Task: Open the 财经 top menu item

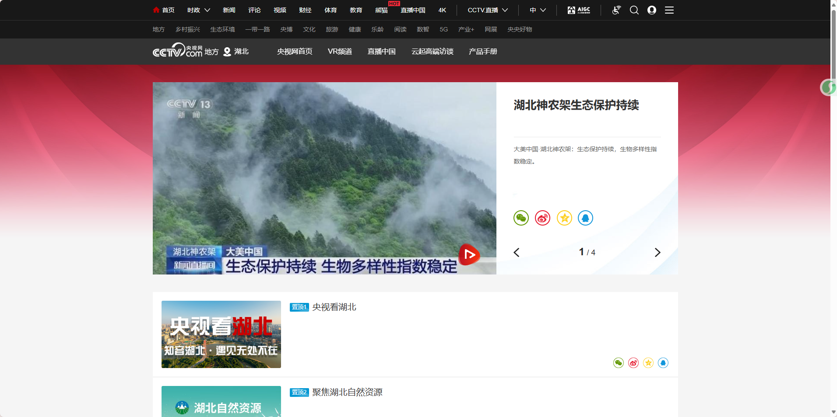Action: tap(305, 10)
